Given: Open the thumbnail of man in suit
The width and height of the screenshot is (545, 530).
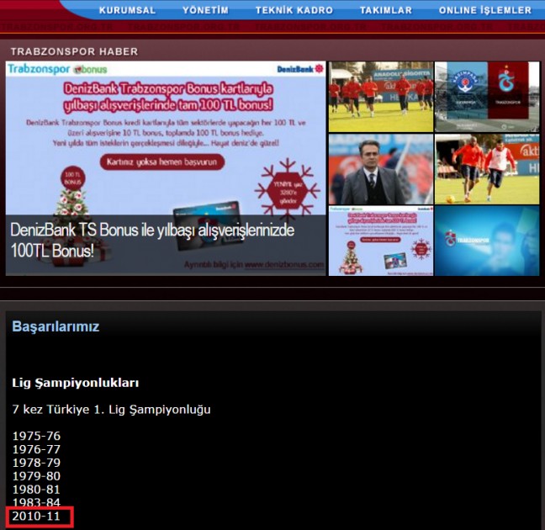Looking at the screenshot, I should pos(380,169).
